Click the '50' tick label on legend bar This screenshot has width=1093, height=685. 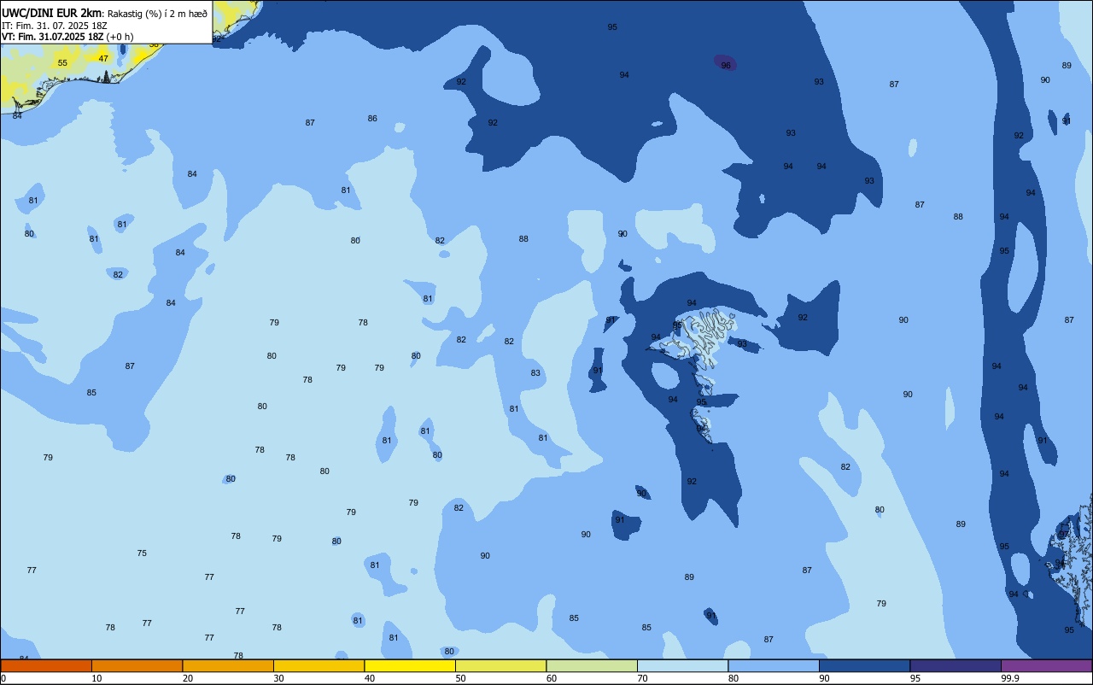461,678
